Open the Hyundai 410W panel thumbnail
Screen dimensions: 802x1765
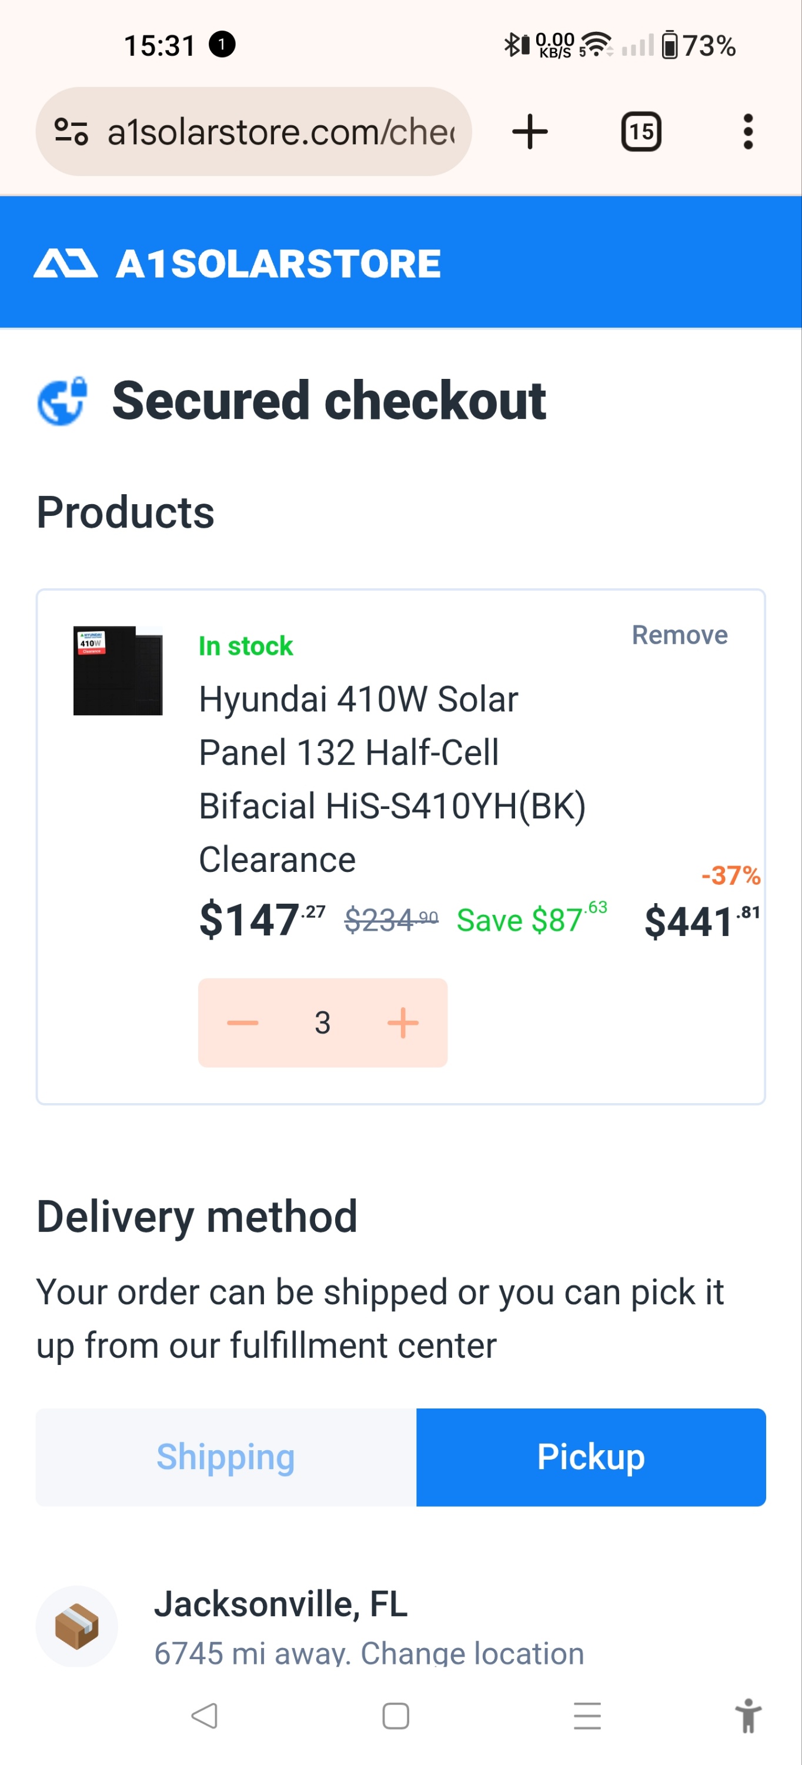tap(118, 671)
